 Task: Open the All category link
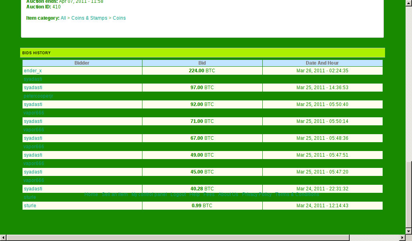pyautogui.click(x=63, y=18)
